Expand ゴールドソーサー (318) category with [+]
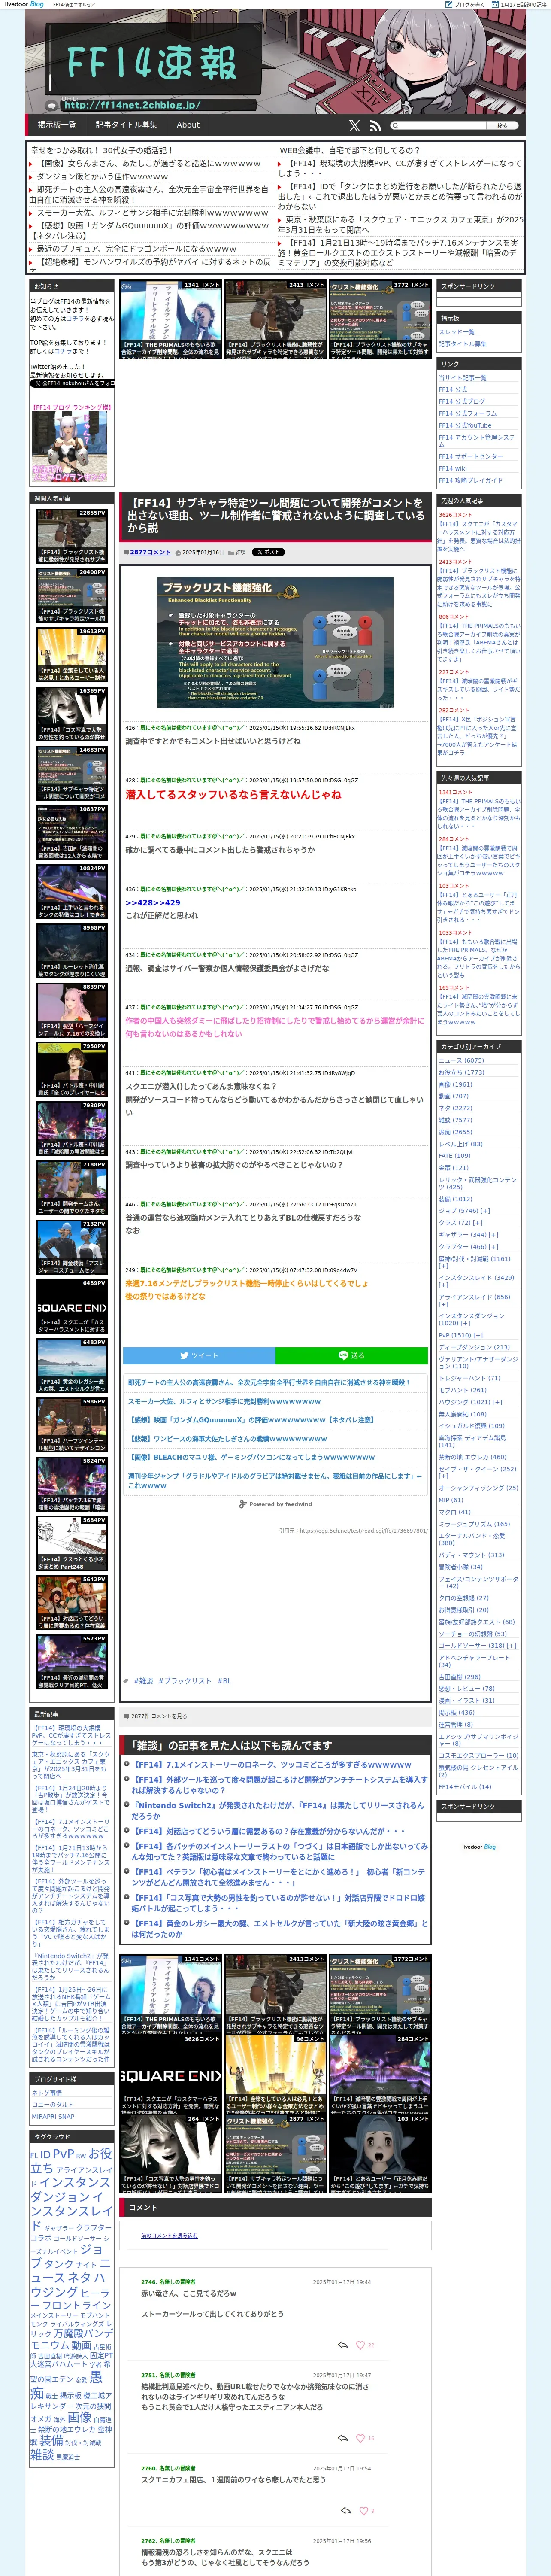This screenshot has height=2576, width=551. 512,1646
